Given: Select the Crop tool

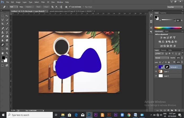Looking at the screenshot, I should coord(3,24).
